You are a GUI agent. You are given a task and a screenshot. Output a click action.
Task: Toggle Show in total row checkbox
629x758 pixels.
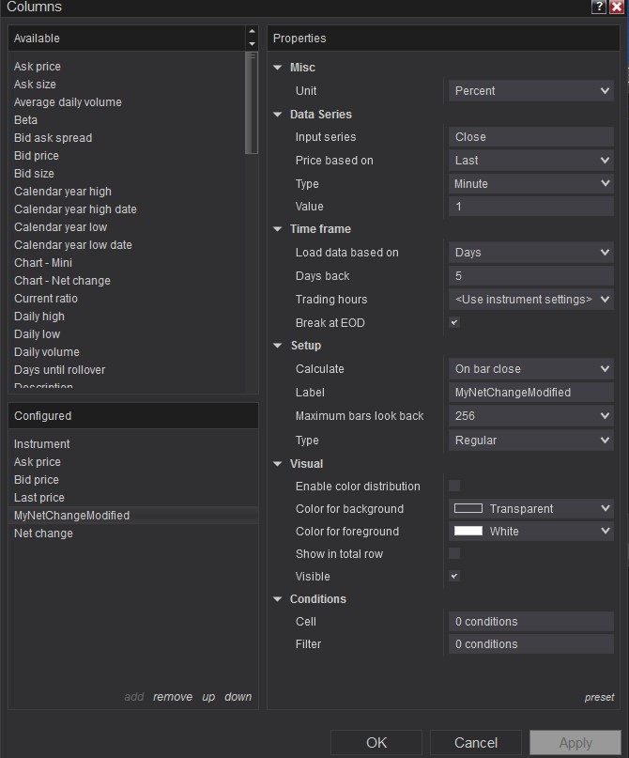pyautogui.click(x=454, y=554)
